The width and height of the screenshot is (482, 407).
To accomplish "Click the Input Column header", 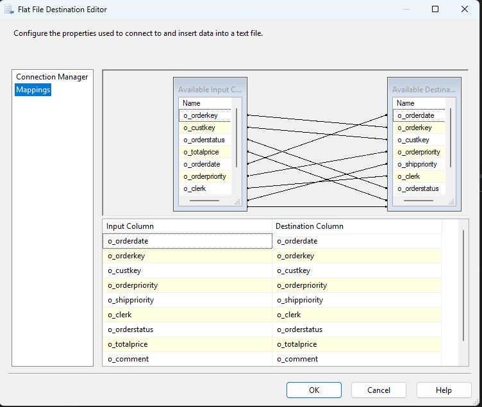I will point(187,226).
